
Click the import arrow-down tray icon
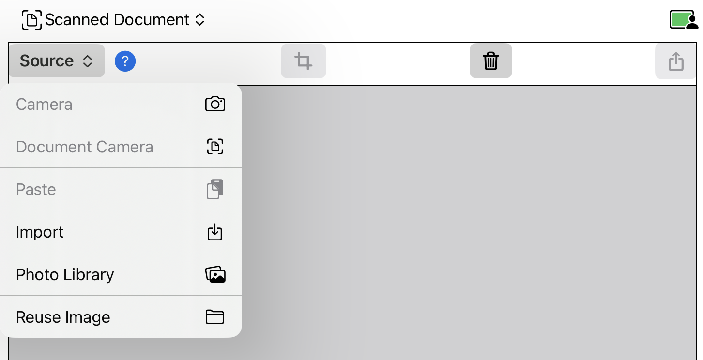point(215,232)
